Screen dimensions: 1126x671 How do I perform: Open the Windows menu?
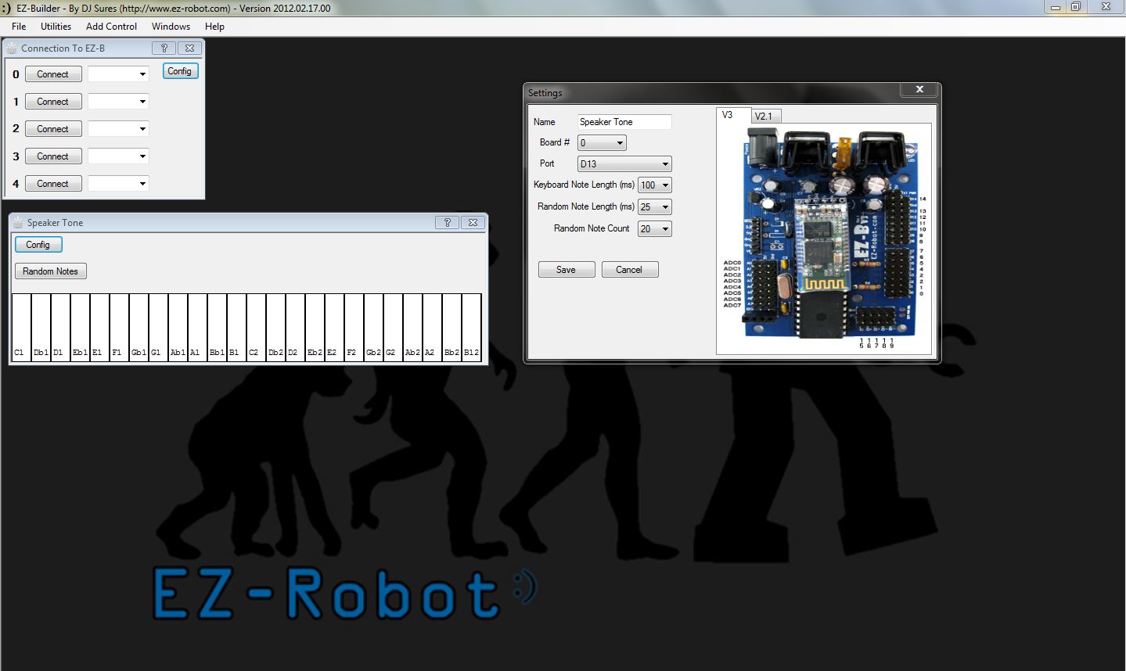171,26
